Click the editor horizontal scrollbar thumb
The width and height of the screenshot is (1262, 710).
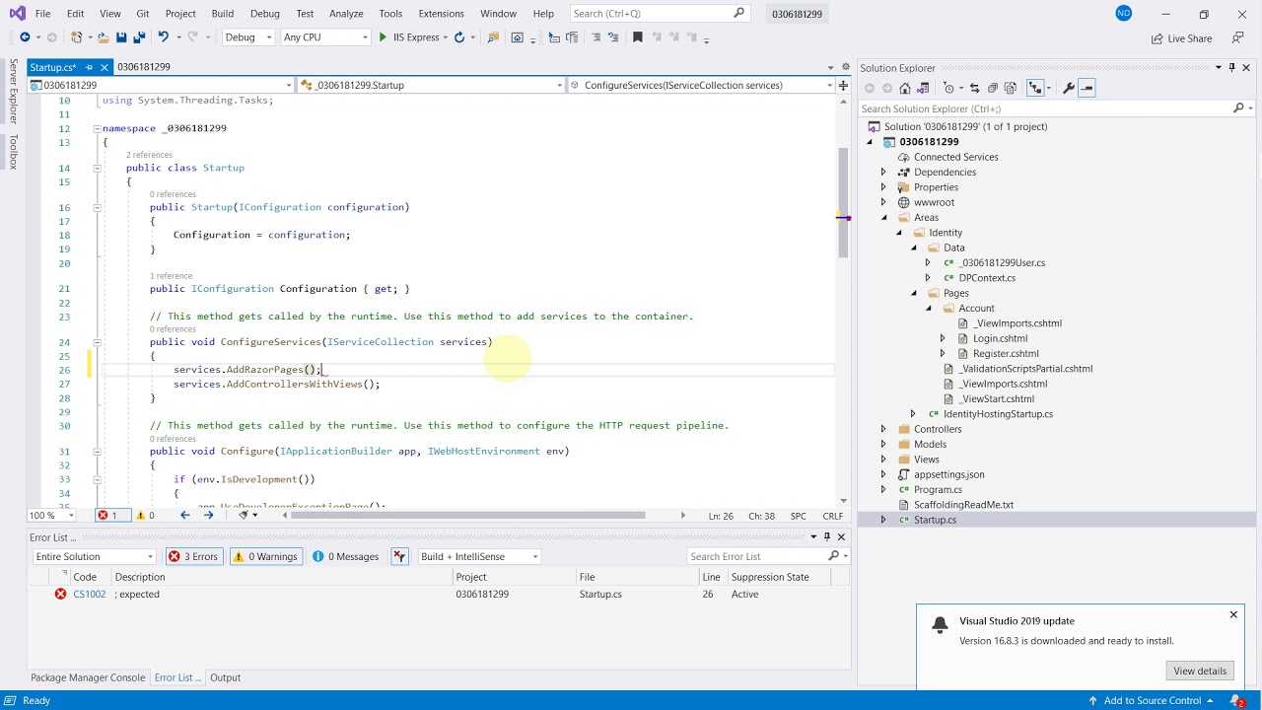pos(467,515)
